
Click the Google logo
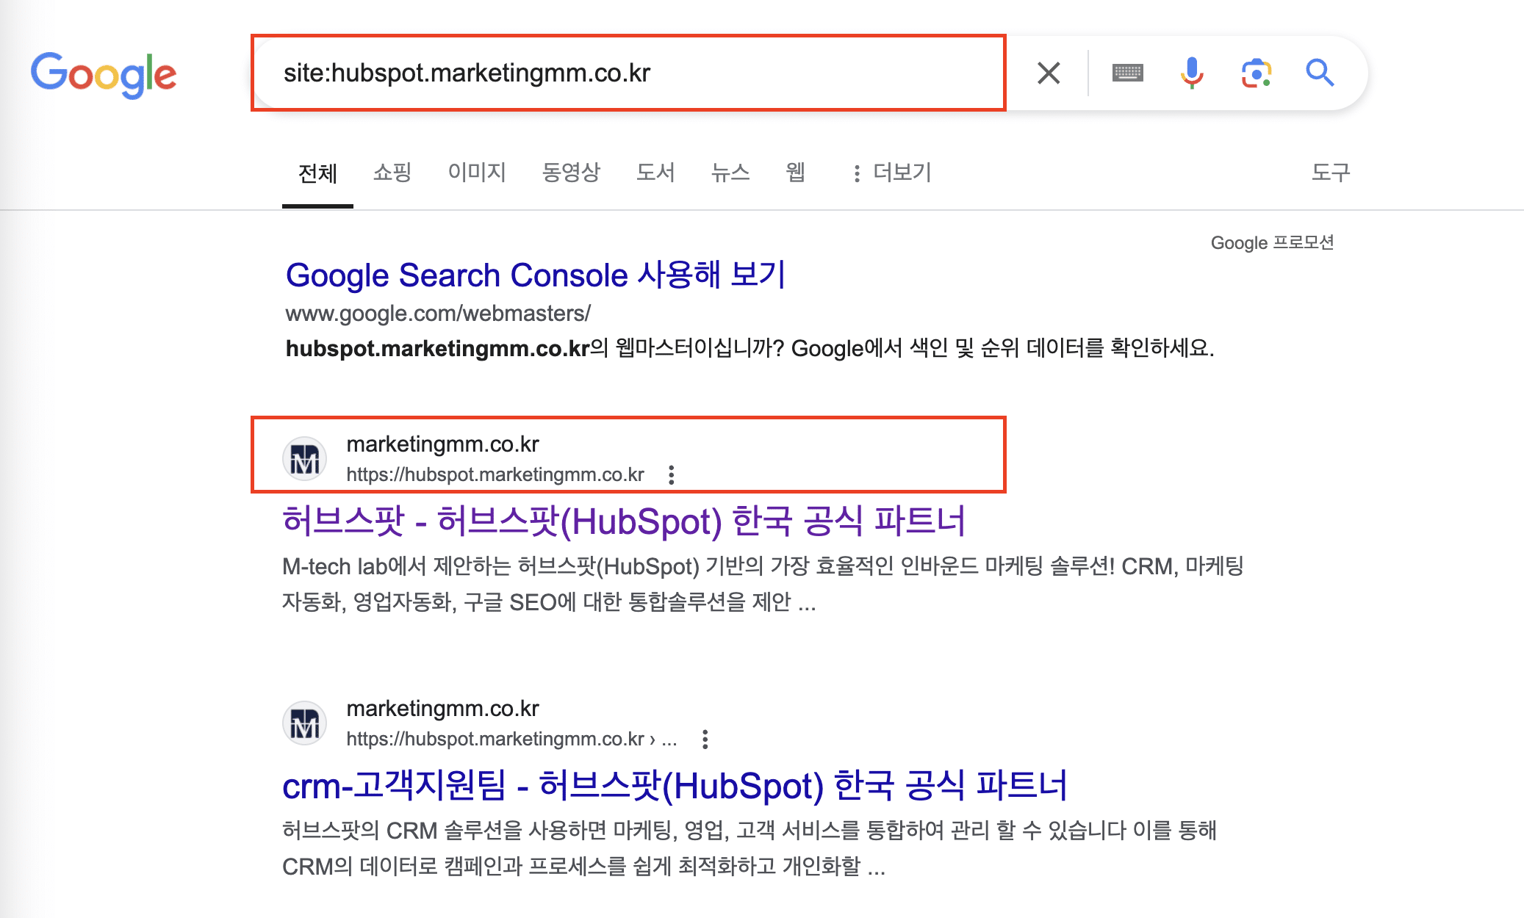103,73
